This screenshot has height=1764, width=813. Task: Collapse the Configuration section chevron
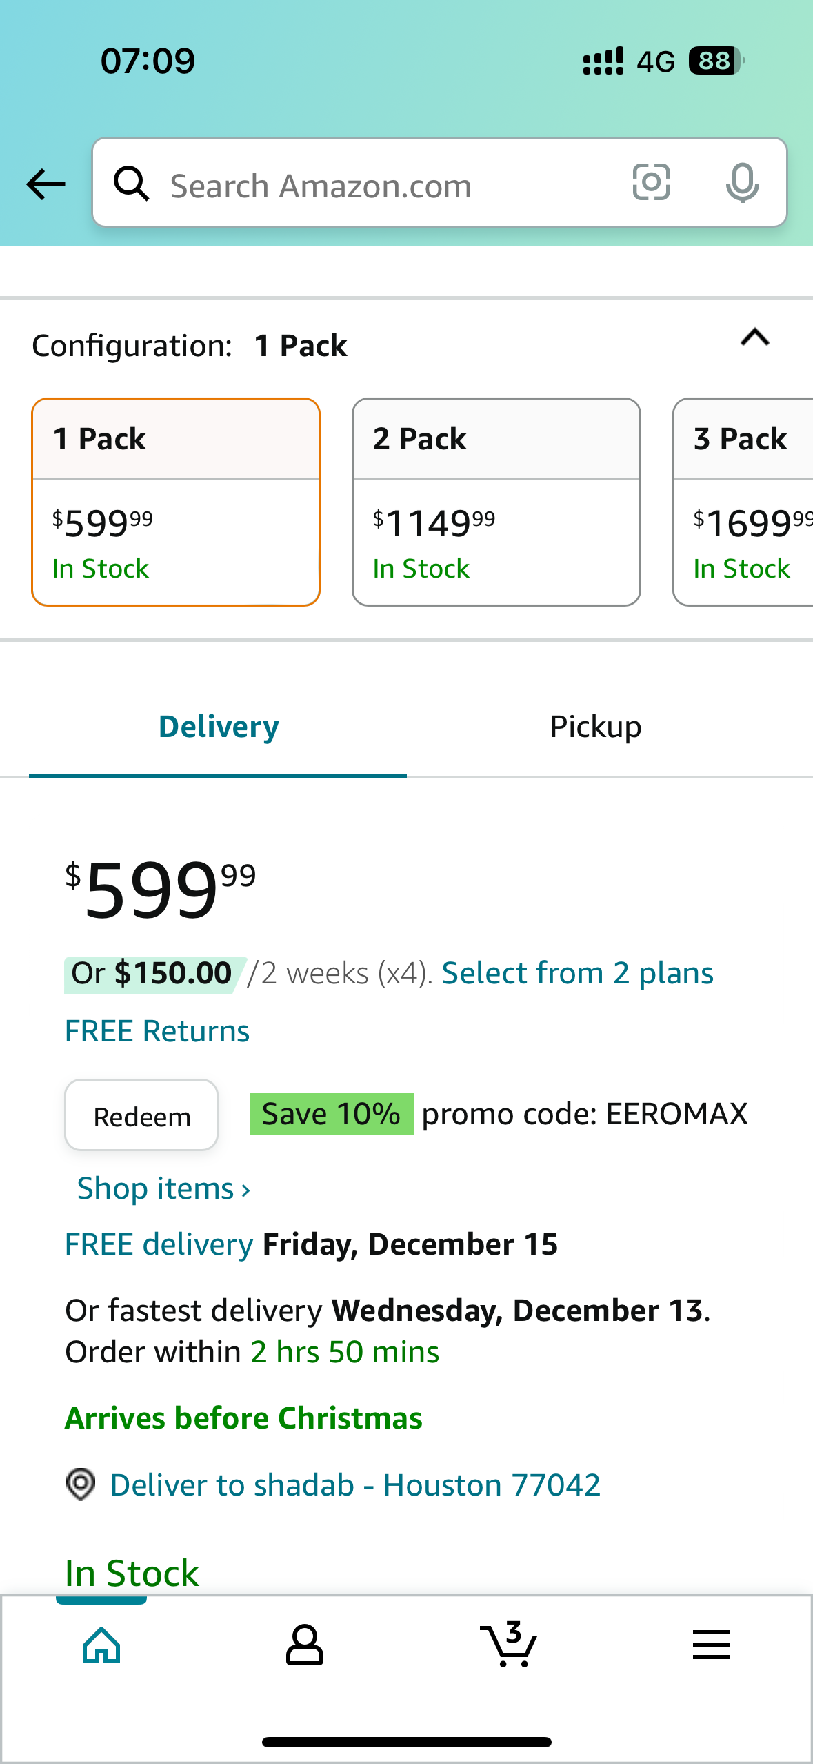755,337
